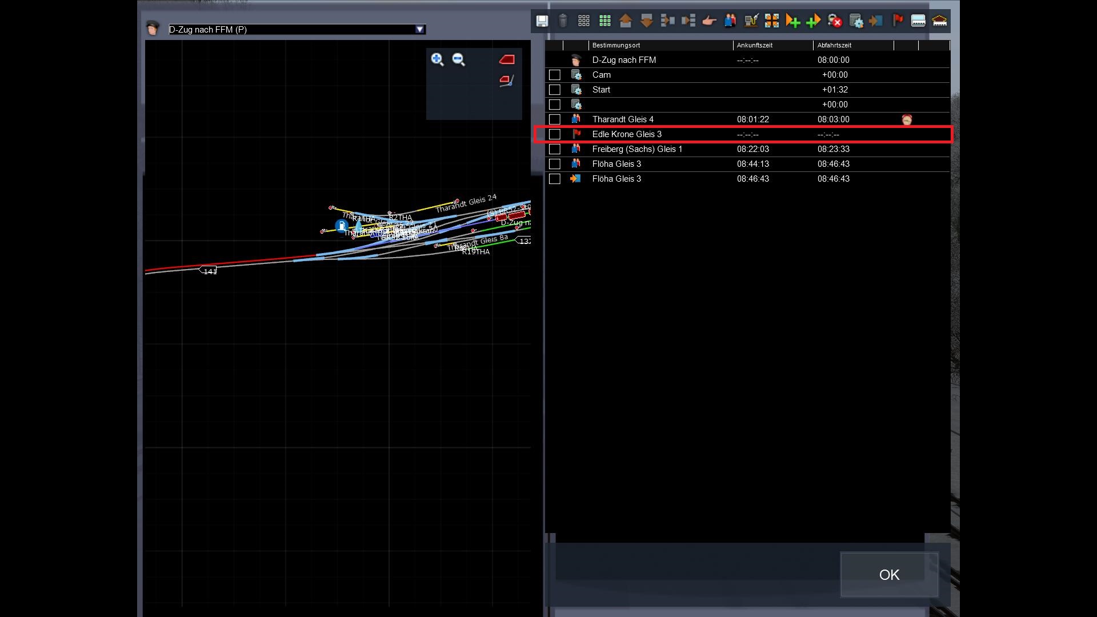
Task: Click the pointing hand icon in toolbar
Action: [x=709, y=21]
